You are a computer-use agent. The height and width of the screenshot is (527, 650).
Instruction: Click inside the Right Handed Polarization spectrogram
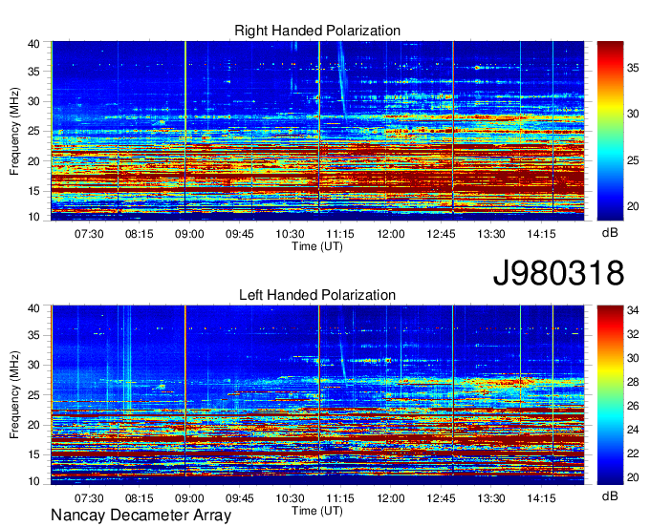[x=317, y=131]
